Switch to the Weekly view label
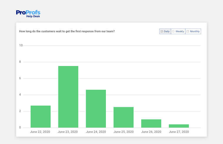This screenshot has width=223, height=144. point(180,31)
